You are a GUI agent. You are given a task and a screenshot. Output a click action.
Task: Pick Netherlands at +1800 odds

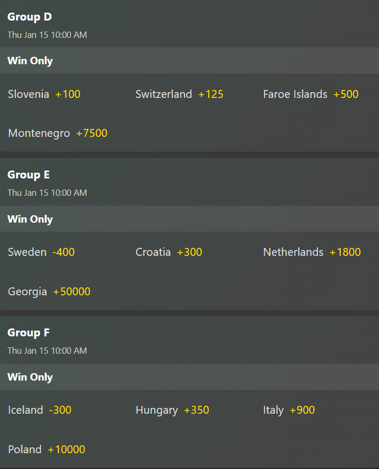click(x=312, y=252)
